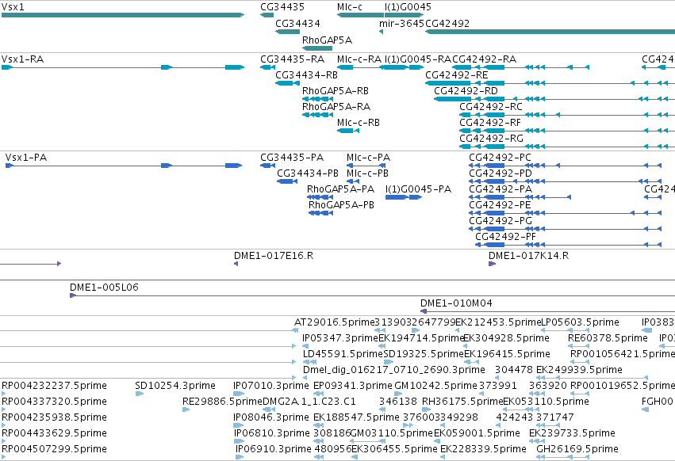This screenshot has width=675, height=461.
Task: Select the mir-3645 gene label
Action: pos(401,24)
